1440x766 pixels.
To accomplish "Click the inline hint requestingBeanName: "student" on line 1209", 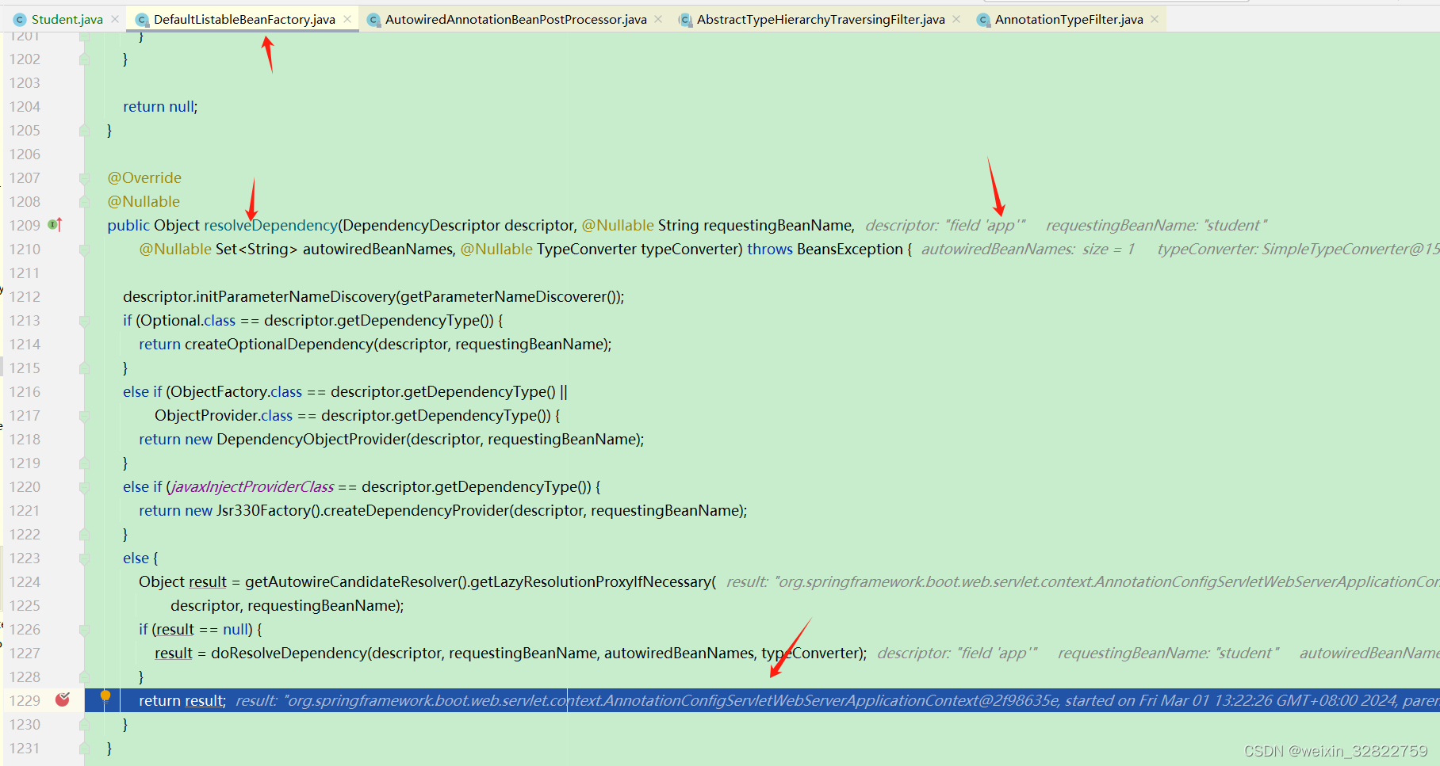I will (1156, 225).
